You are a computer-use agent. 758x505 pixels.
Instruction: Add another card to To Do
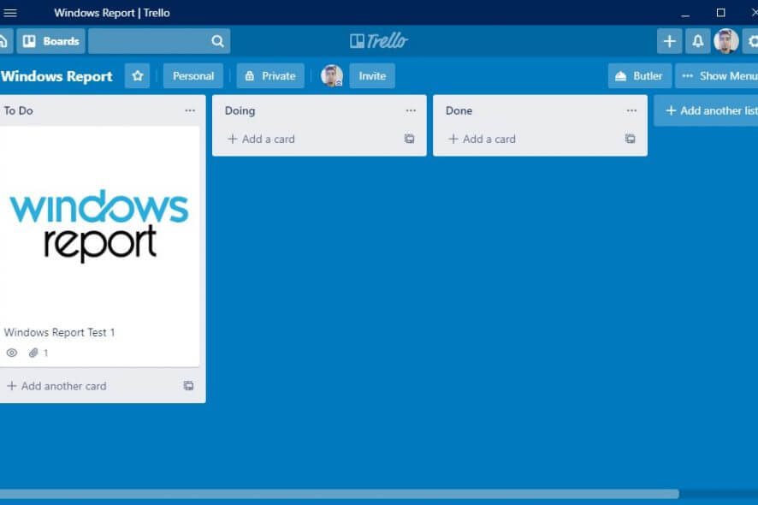coord(57,386)
